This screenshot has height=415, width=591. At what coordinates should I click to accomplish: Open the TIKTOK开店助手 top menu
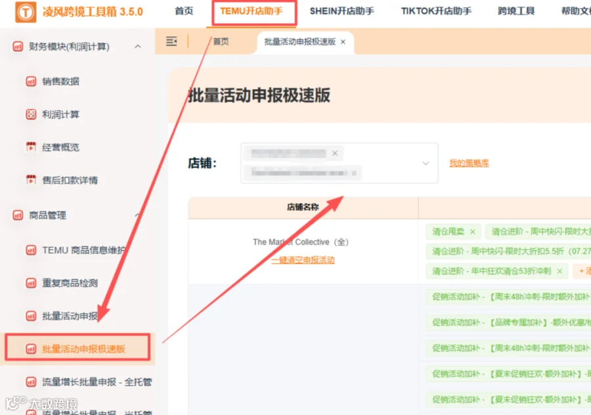[436, 11]
